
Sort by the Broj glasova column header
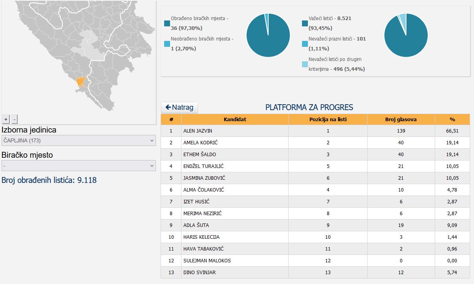(401, 119)
